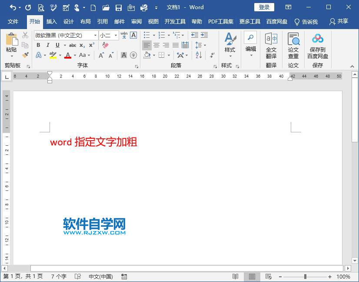Apply subscript formatting
The width and height of the screenshot is (359, 282).
tap(82, 45)
